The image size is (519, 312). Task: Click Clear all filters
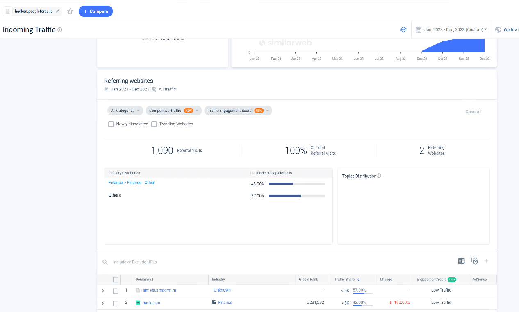pos(473,111)
